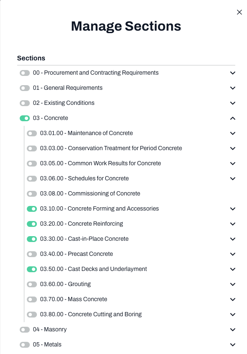Expand 03.01.00 Maintenance of Concrete chevron
Image resolution: width=247 pixels, height=354 pixels.
pyautogui.click(x=233, y=133)
